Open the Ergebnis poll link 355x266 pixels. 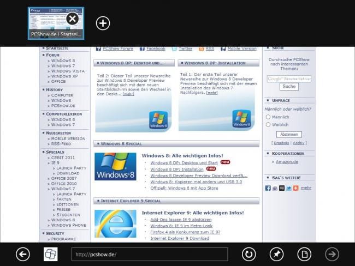coord(281,143)
